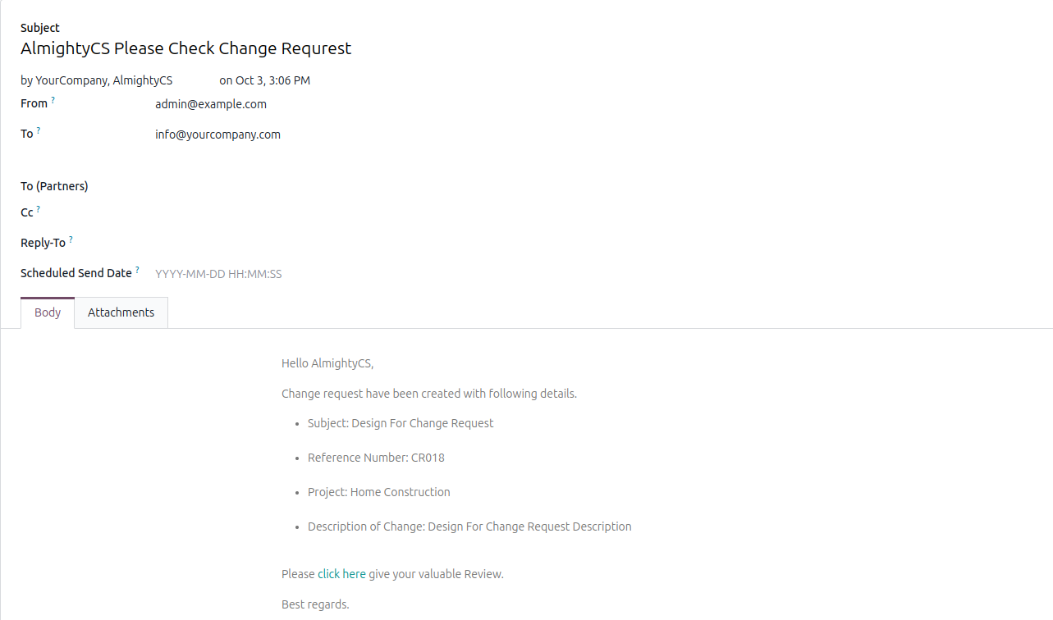This screenshot has height=620, width=1053.
Task: Click the Reply-To field label
Action: point(43,244)
